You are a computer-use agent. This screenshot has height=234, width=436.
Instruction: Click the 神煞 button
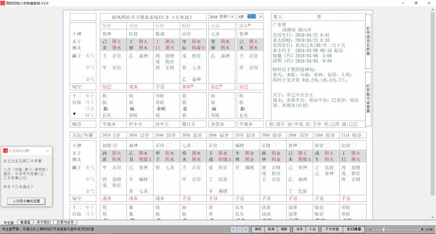[258, 229]
